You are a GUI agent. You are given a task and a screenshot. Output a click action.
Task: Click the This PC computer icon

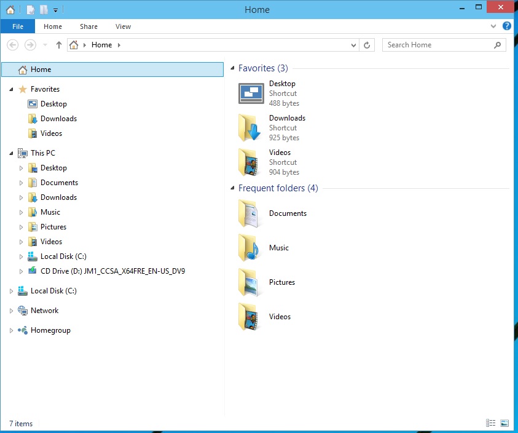pyautogui.click(x=23, y=153)
